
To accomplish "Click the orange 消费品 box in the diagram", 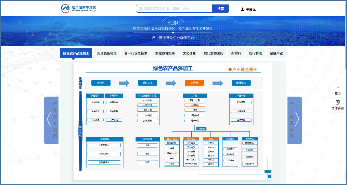I will (194, 83).
